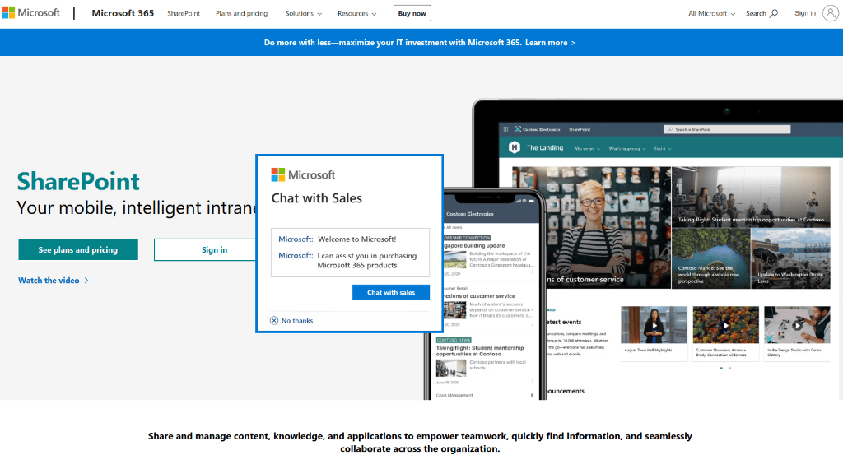Viewport: 843px width, 460px height.
Task: Open Update to Washington Drone Laws tile
Action: point(790,258)
